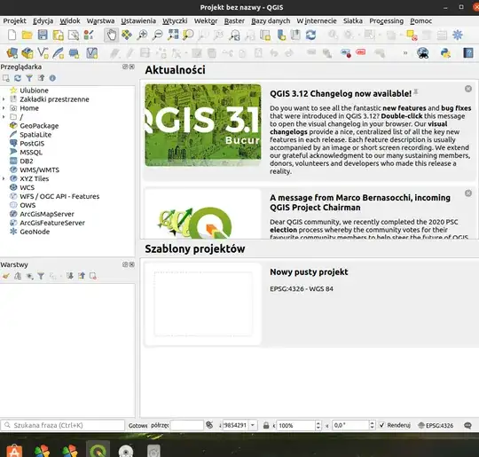The height and width of the screenshot is (457, 479).
Task: Open layer styling brush in Warstwy panel
Action: 6,276
